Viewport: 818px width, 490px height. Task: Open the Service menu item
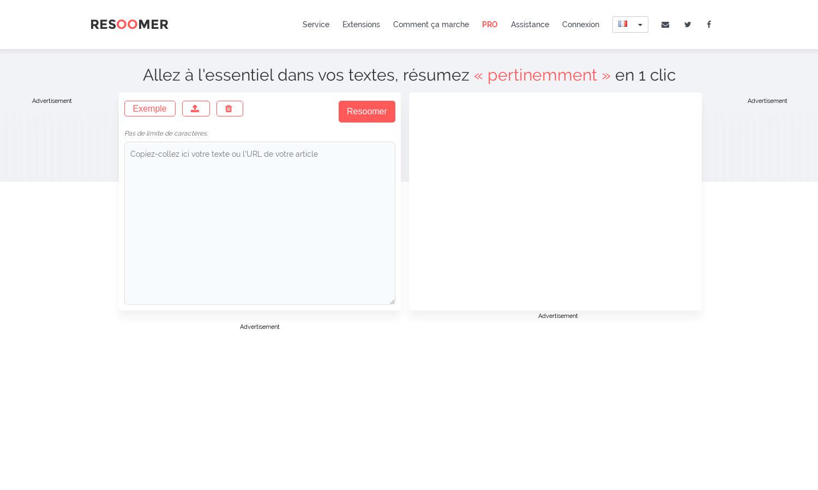[316, 24]
